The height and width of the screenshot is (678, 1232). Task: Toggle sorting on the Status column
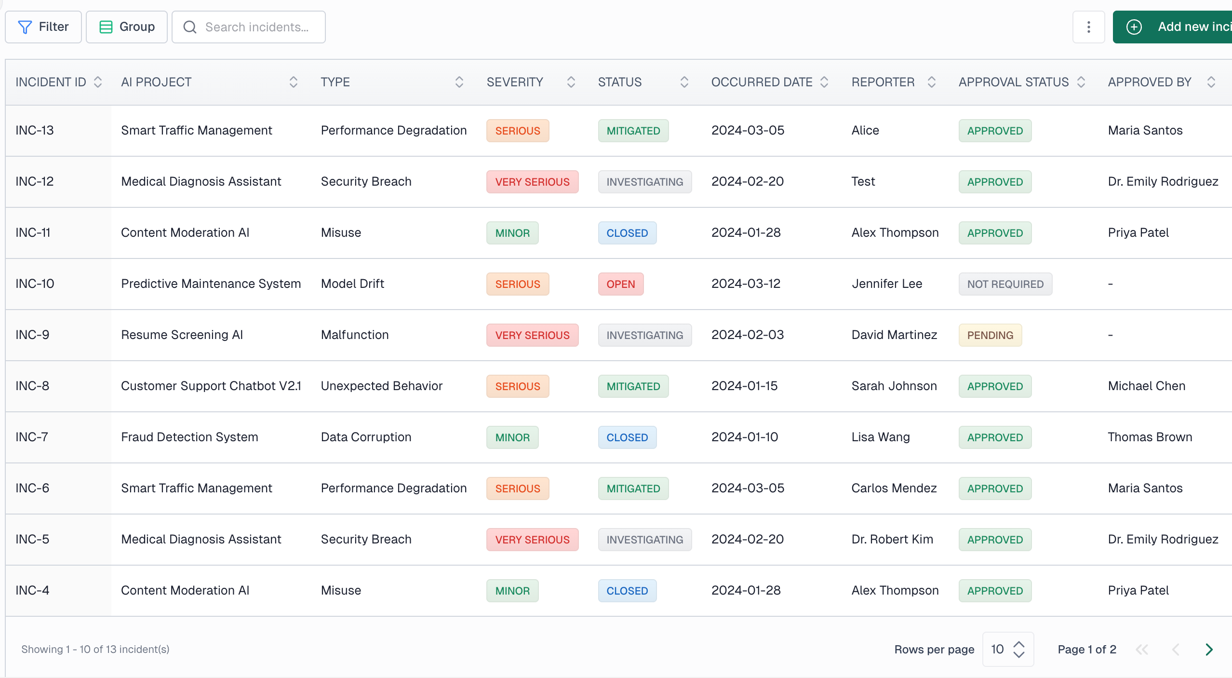[684, 82]
